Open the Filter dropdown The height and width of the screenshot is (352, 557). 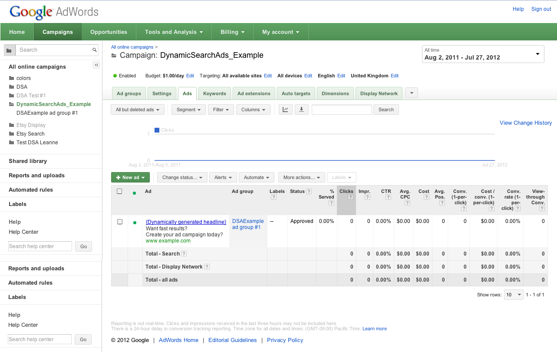pos(221,110)
